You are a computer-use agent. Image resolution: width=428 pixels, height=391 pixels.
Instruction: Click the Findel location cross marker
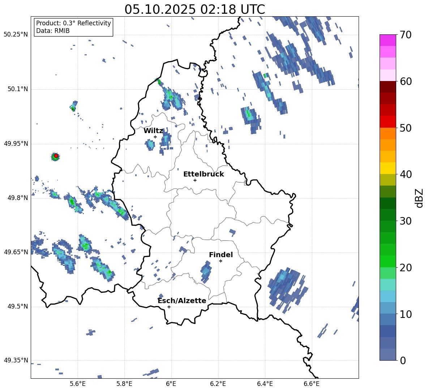221,261
